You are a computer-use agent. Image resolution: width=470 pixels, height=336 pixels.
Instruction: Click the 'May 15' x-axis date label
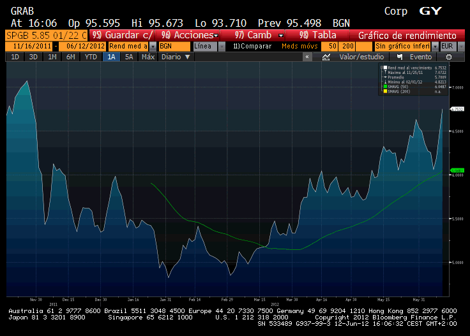click(x=383, y=300)
